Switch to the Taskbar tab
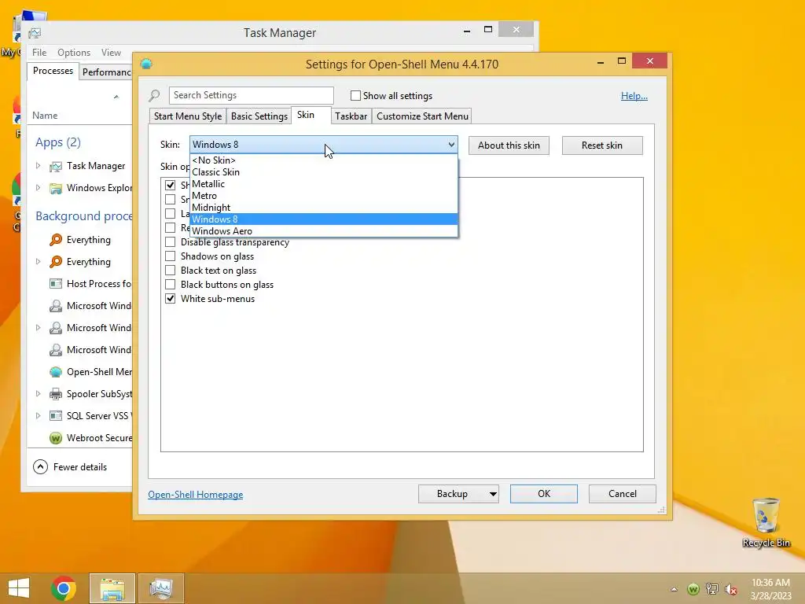Viewport: 805px width, 604px height. [x=351, y=116]
